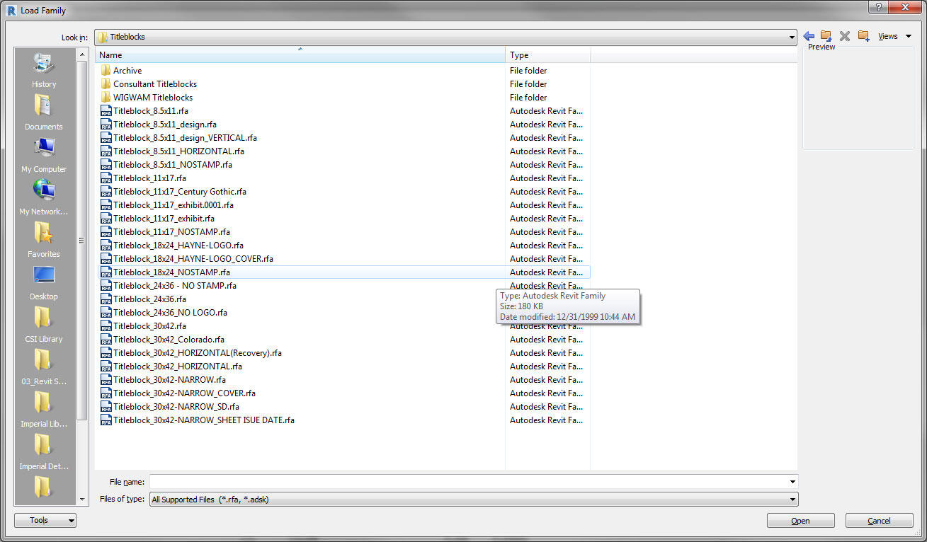The width and height of the screenshot is (927, 542).
Task: Select Titleblock_30x42-NARROW_COVER.rfa
Action: pyautogui.click(x=184, y=393)
